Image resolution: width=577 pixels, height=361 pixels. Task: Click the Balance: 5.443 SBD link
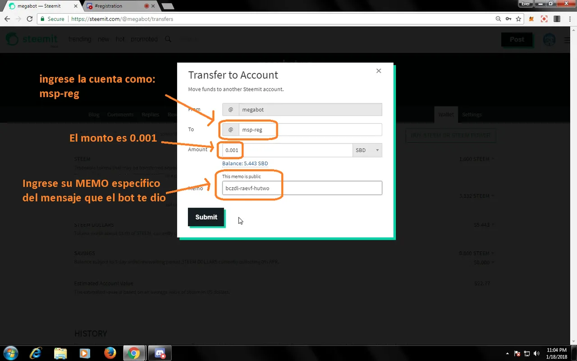245,163
